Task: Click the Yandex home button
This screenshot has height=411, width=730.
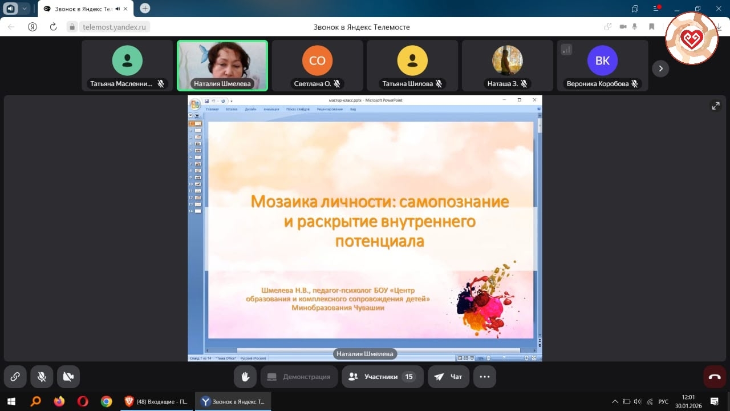Action: click(x=33, y=27)
